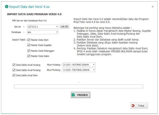Viewport: 159px width, 115px height.
Task: Click the Tutup button label
Action: pyautogui.click(x=141, y=106)
